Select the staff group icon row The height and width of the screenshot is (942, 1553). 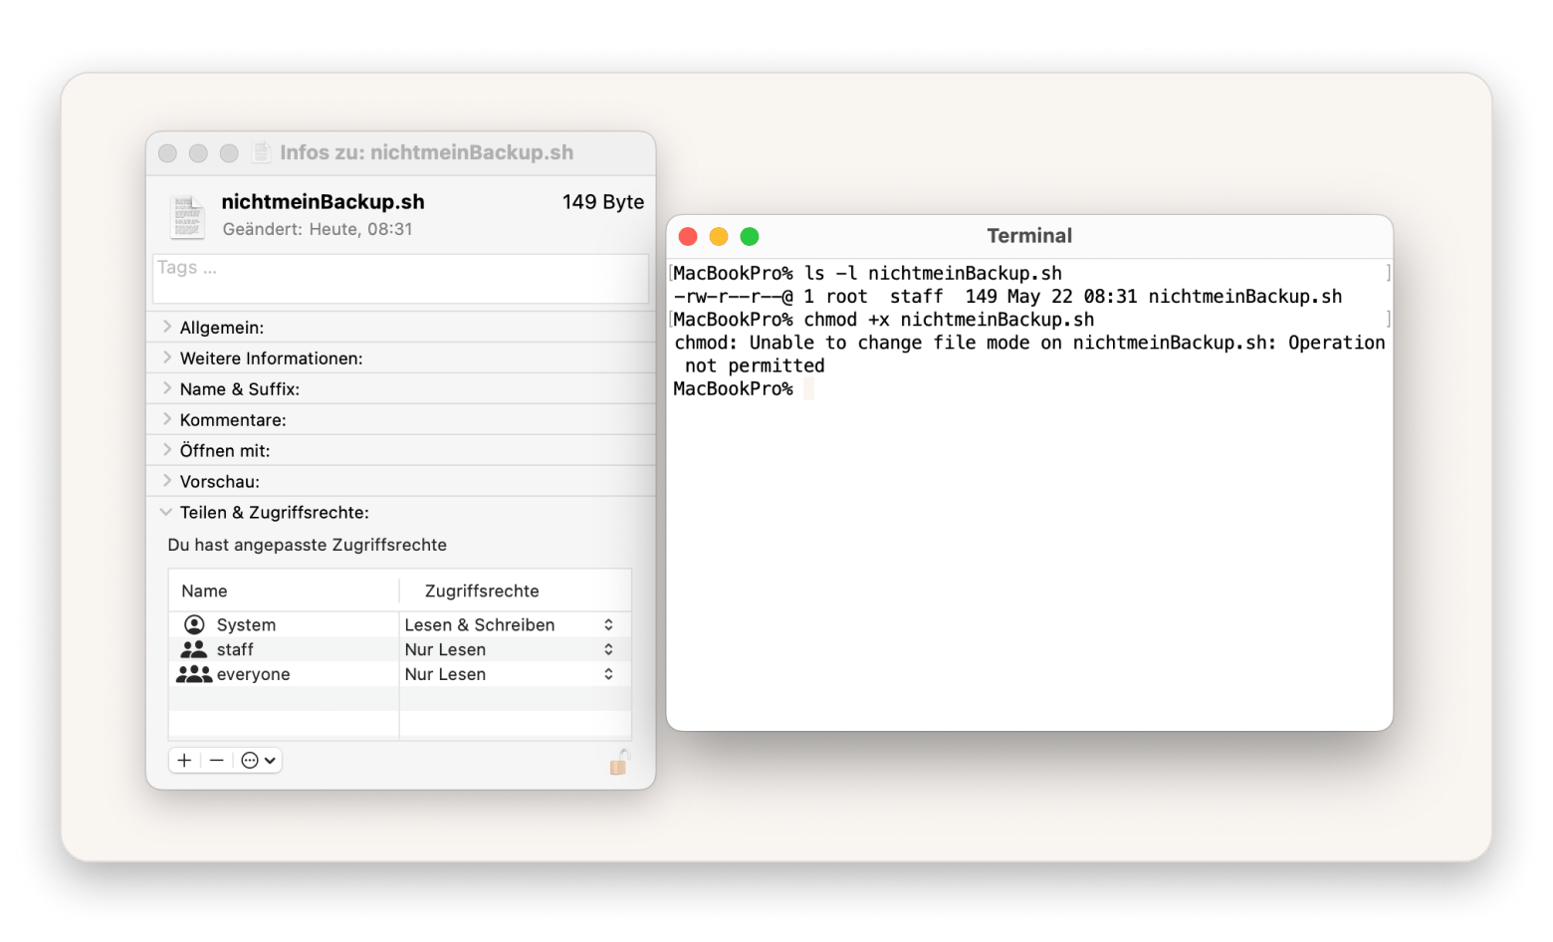pos(194,649)
